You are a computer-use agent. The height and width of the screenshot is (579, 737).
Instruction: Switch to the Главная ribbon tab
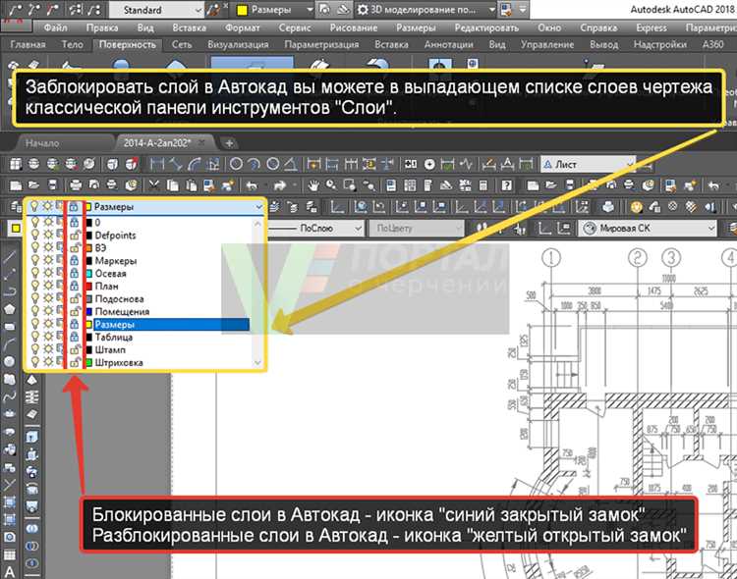tap(28, 44)
